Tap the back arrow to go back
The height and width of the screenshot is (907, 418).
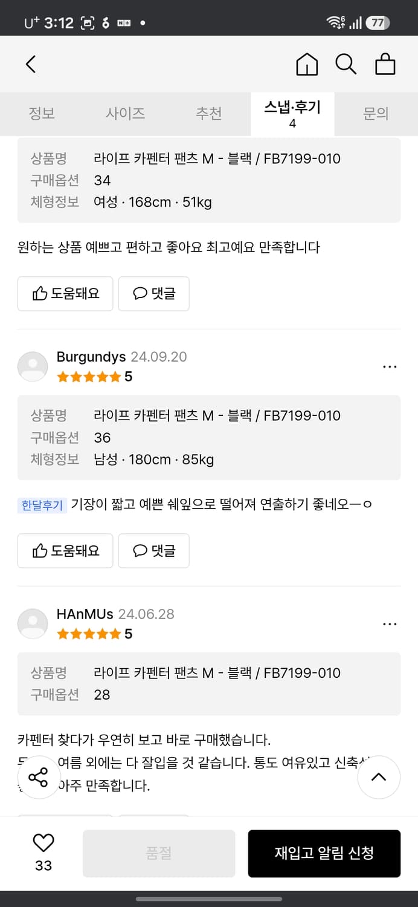click(x=31, y=63)
